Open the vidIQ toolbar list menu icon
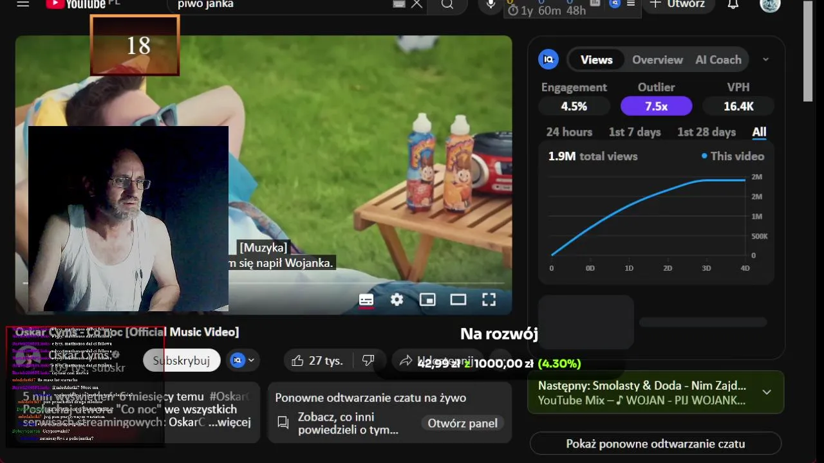Screen dimensions: 824x463 pyautogui.click(x=631, y=4)
